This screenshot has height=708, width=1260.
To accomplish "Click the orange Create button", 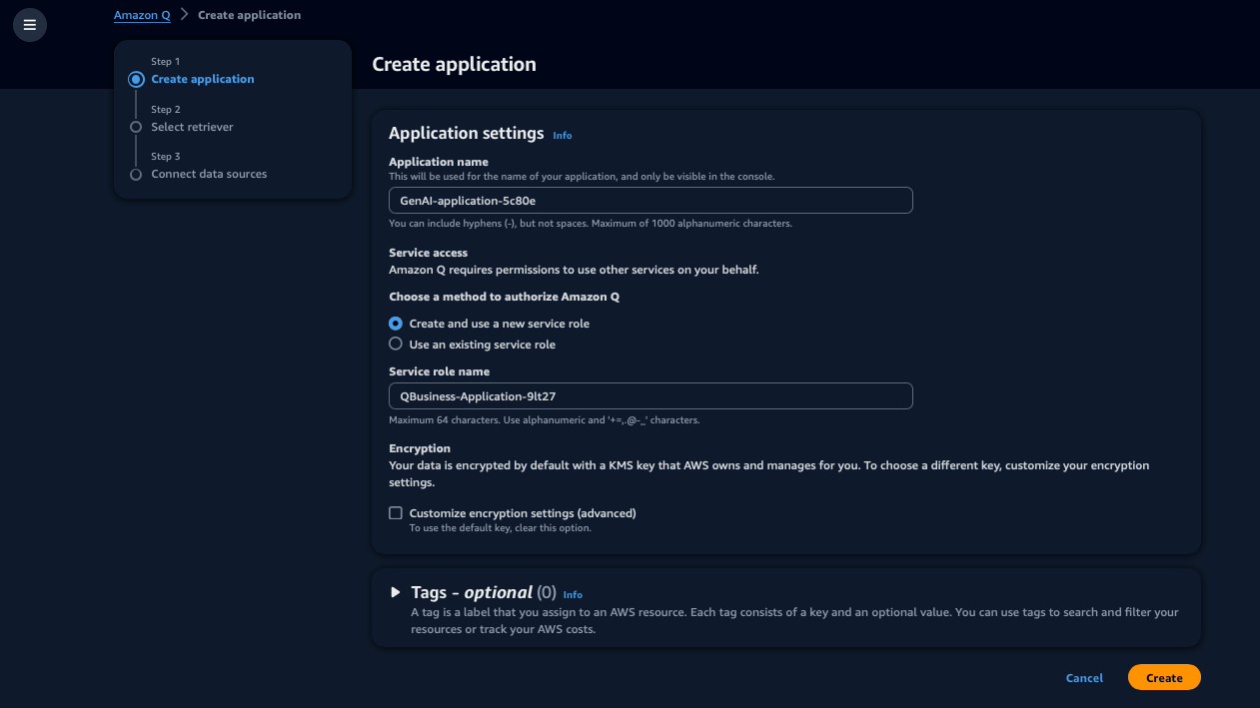I will pyautogui.click(x=1164, y=677).
